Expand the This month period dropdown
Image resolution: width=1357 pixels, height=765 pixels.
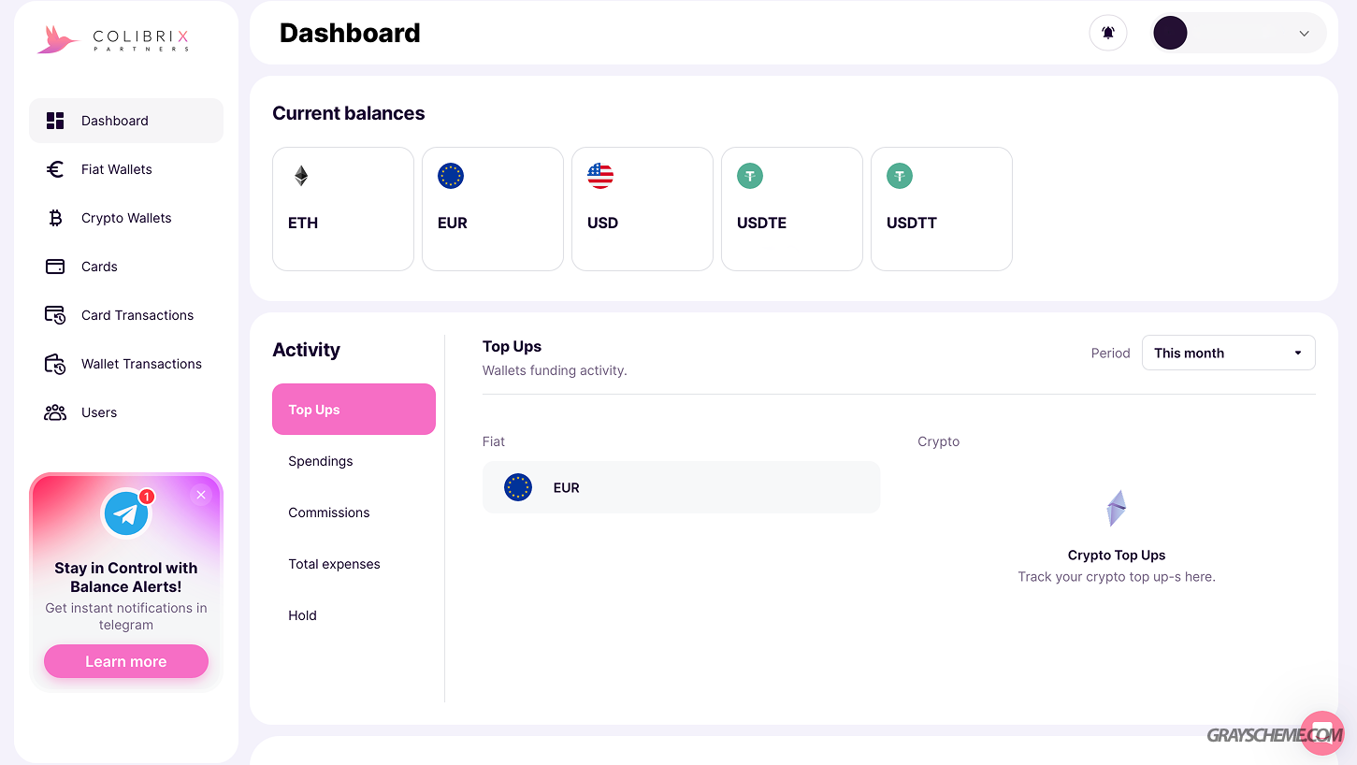pyautogui.click(x=1228, y=353)
